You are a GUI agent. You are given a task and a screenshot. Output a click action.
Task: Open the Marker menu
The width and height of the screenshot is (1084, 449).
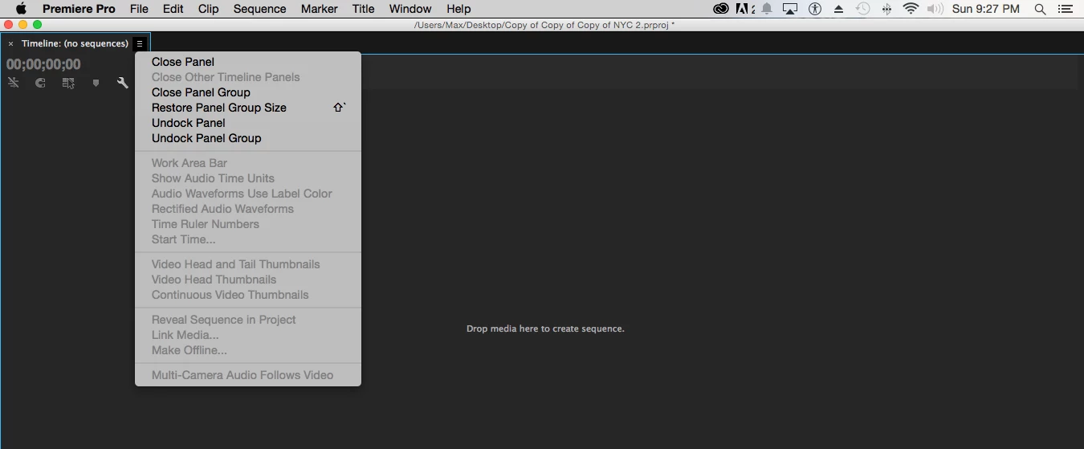click(319, 9)
